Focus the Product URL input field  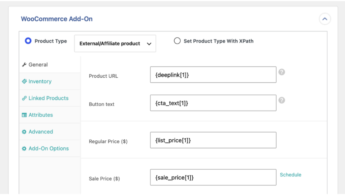tap(213, 75)
